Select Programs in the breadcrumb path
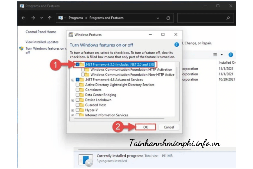This screenshot has height=169, width=253. point(76,18)
